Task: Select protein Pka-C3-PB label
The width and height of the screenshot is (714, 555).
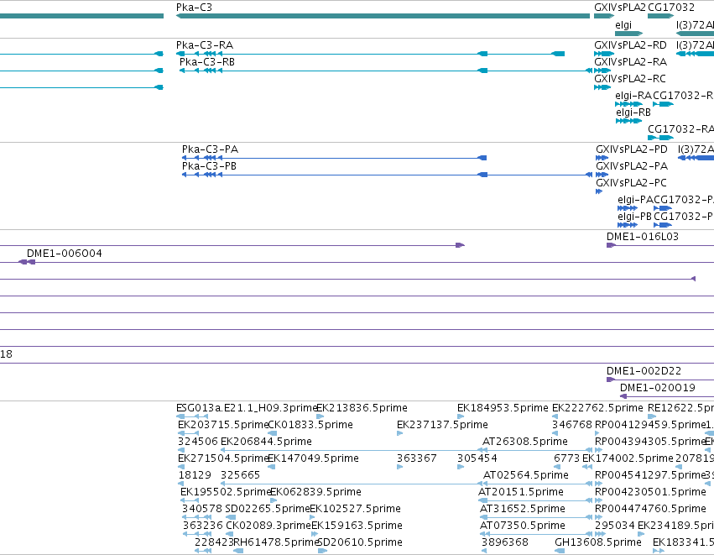Action: (x=209, y=166)
